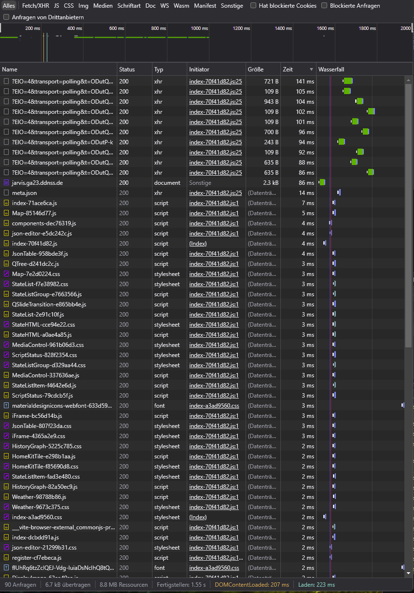Sort by the Typ column header
This screenshot has height=593, width=414.
click(x=170, y=69)
